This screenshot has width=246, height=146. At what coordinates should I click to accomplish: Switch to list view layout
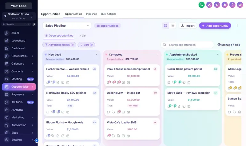pos(173,26)
